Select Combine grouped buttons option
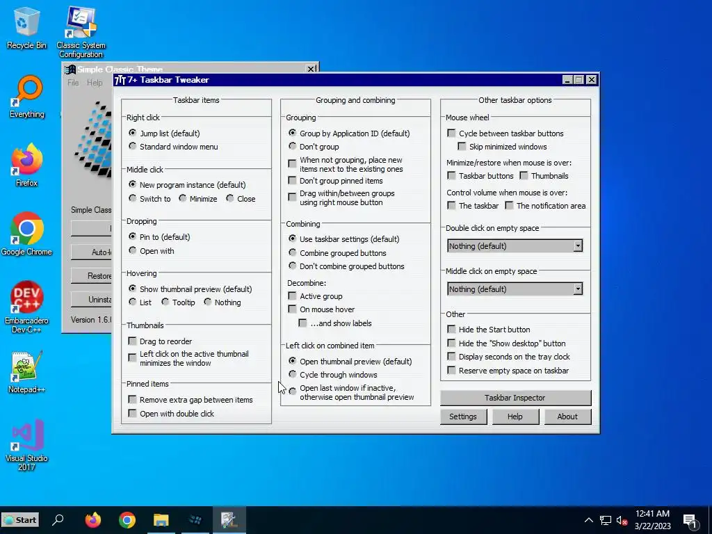This screenshot has height=534, width=712. pos(293,252)
